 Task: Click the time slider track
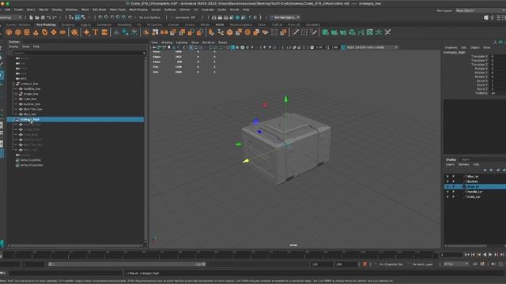tap(221, 255)
